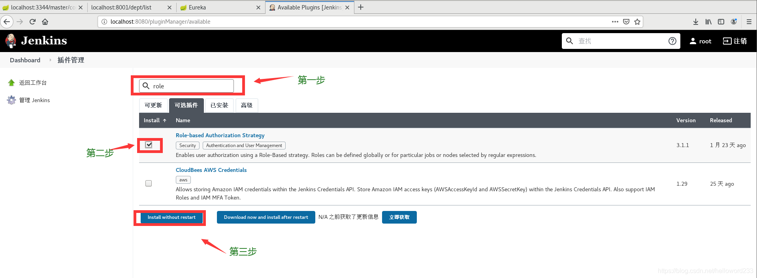Click the 插件管理 breadcrumb link
This screenshot has width=757, height=278.
(x=71, y=60)
